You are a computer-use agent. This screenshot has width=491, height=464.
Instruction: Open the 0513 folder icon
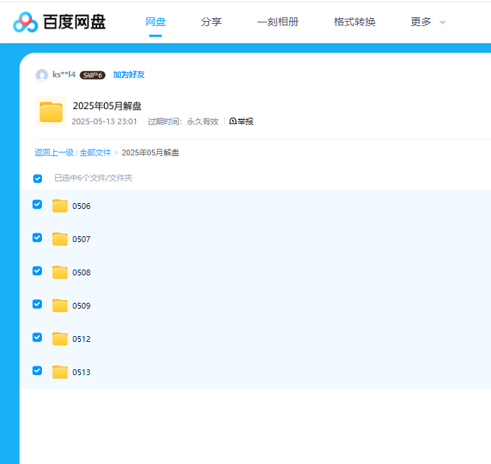(x=60, y=372)
